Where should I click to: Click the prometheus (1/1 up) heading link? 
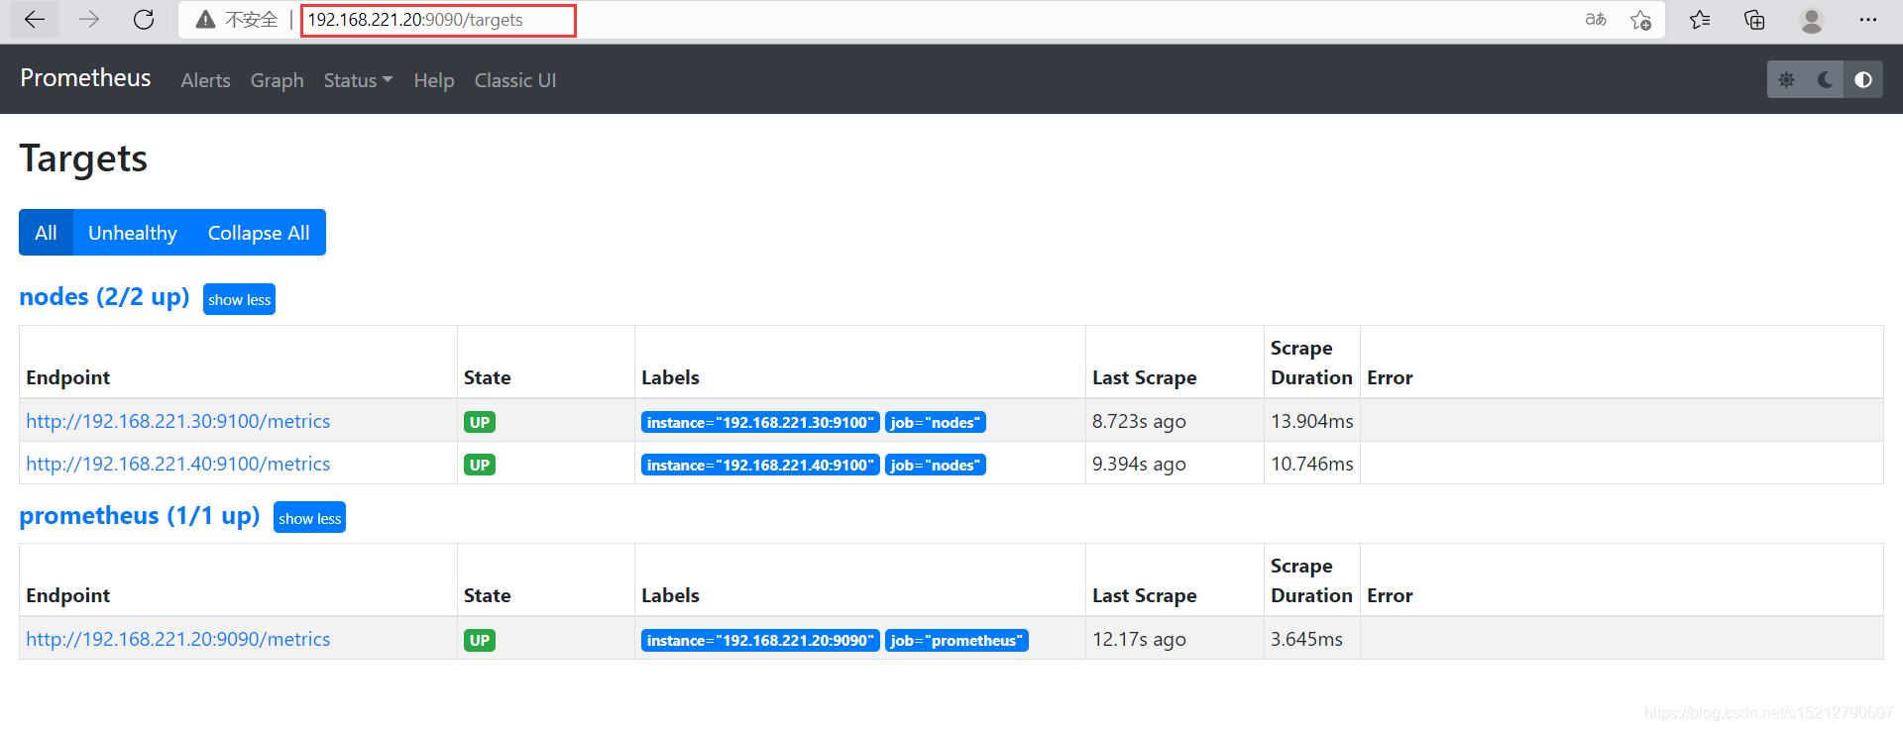[140, 516]
